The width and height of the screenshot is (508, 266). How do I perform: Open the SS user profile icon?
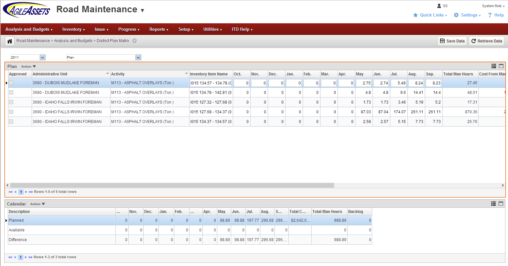tap(439, 6)
